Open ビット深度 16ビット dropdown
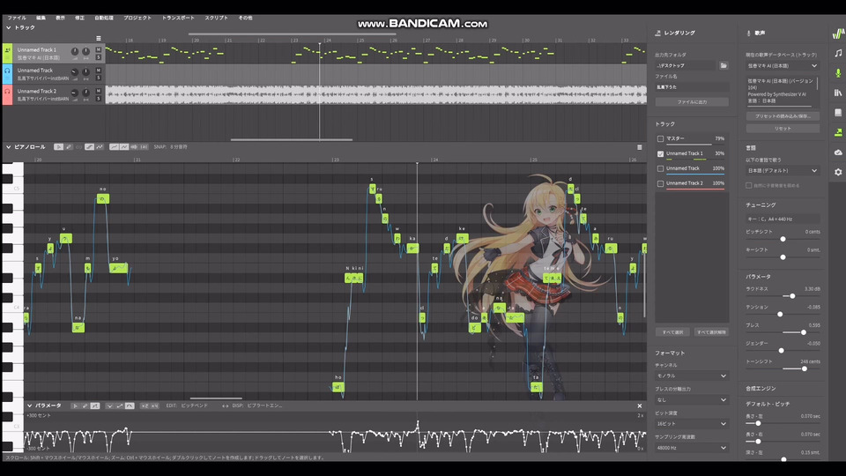Screen dimensions: 846x476 (x=692, y=424)
